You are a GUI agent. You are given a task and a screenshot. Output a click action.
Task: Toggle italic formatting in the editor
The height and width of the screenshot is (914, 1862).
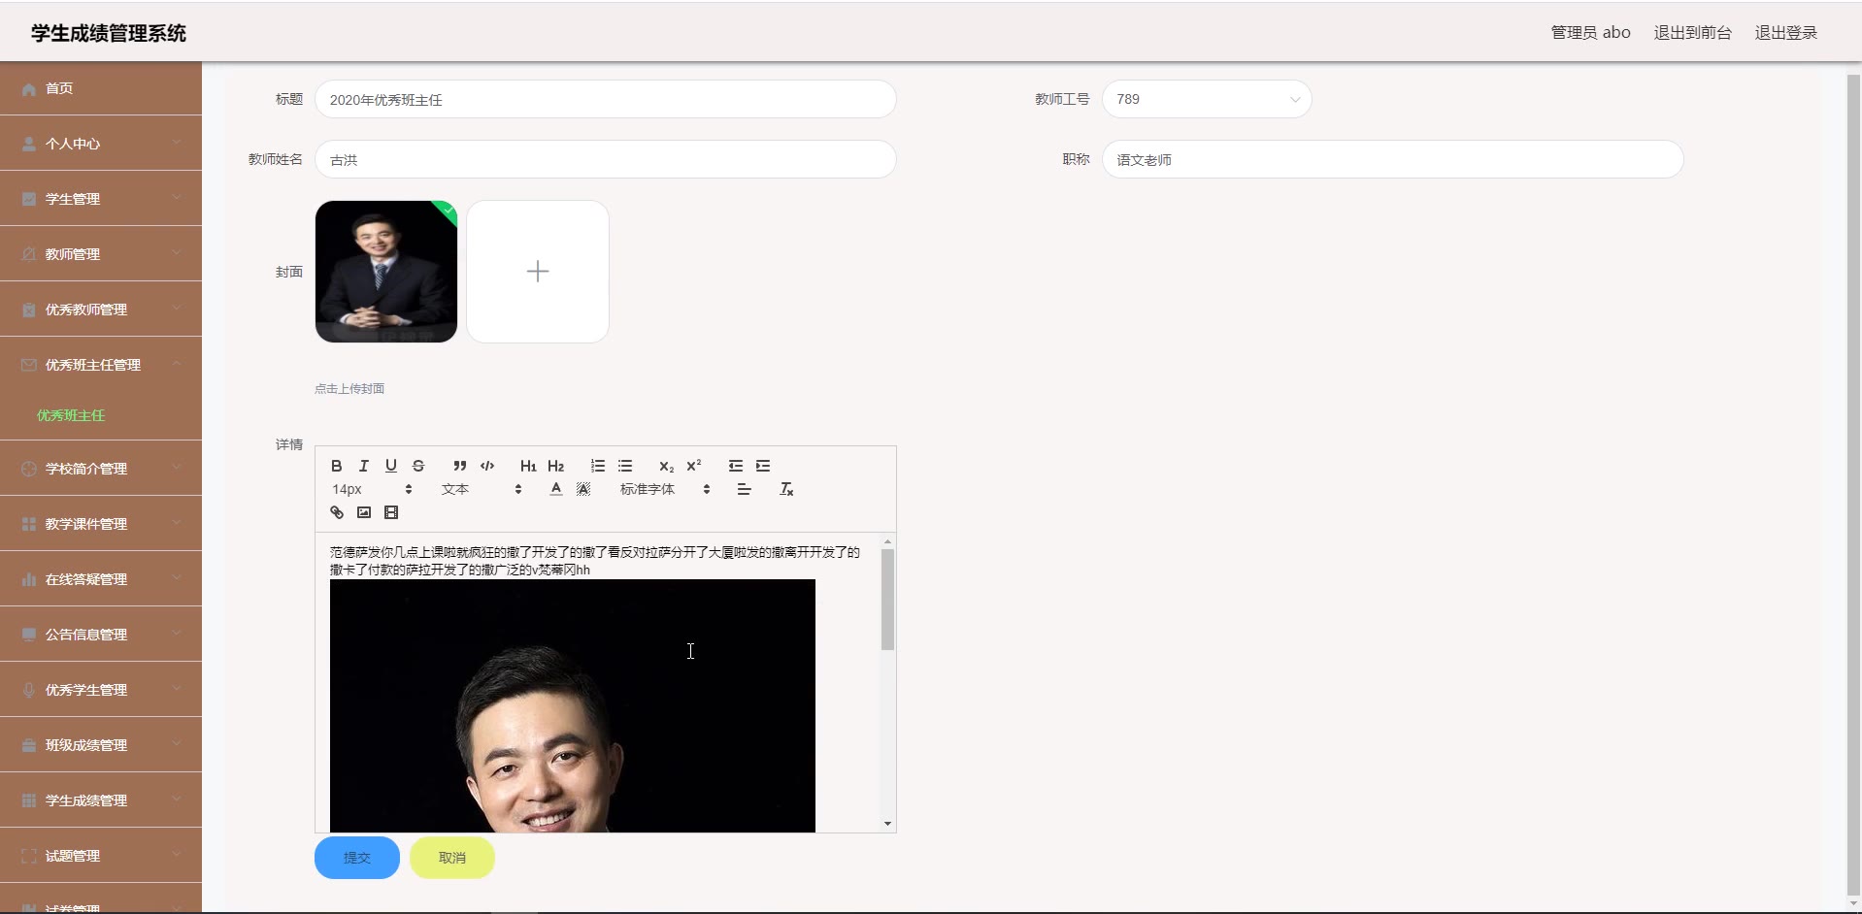tap(363, 466)
